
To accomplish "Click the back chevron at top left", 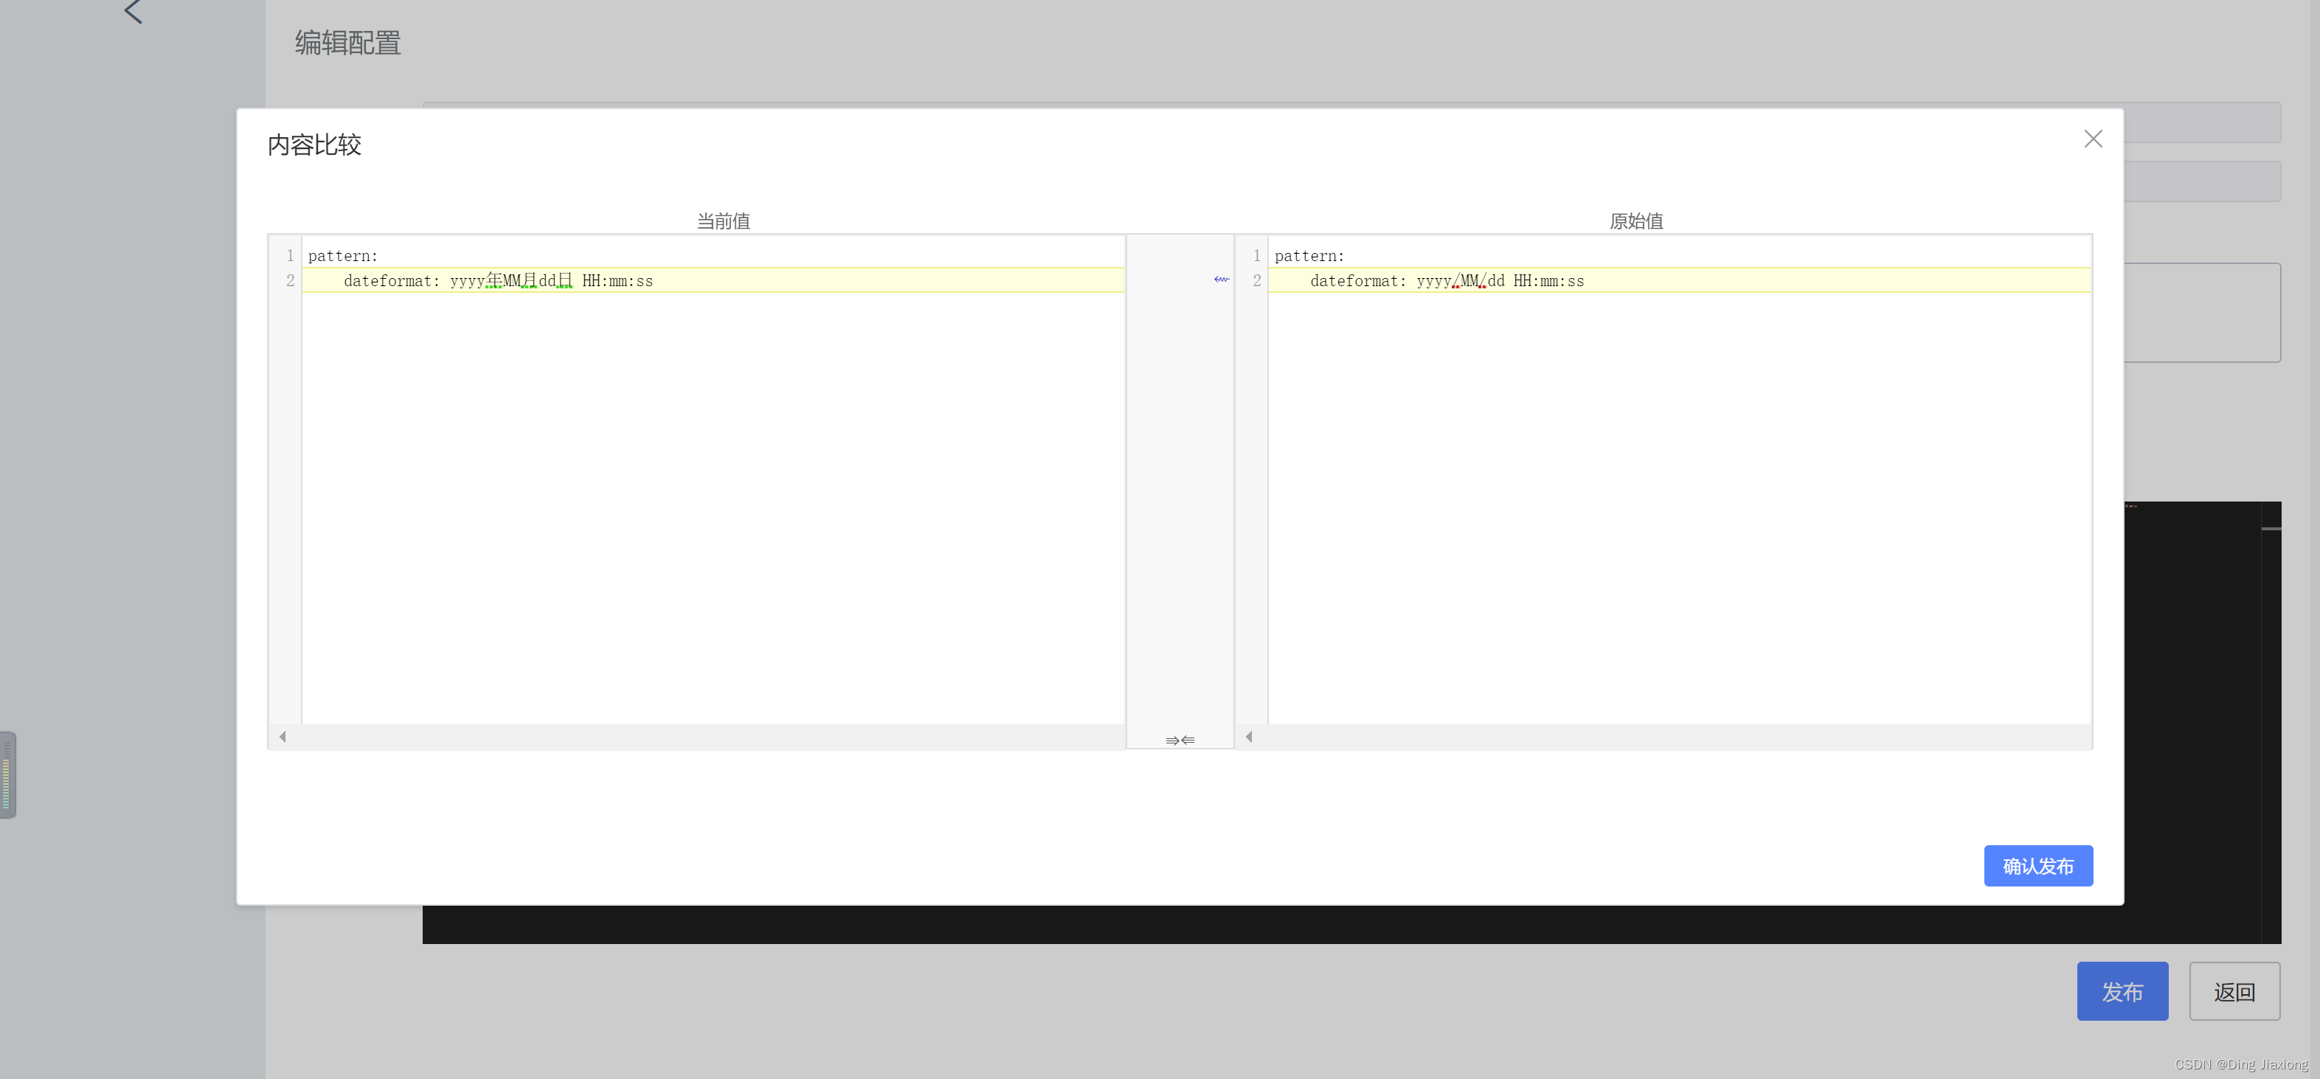I will [x=134, y=12].
